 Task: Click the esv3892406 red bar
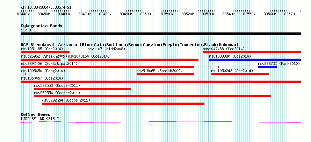click(x=107, y=67)
